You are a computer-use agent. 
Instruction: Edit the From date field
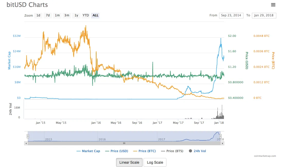(231, 15)
